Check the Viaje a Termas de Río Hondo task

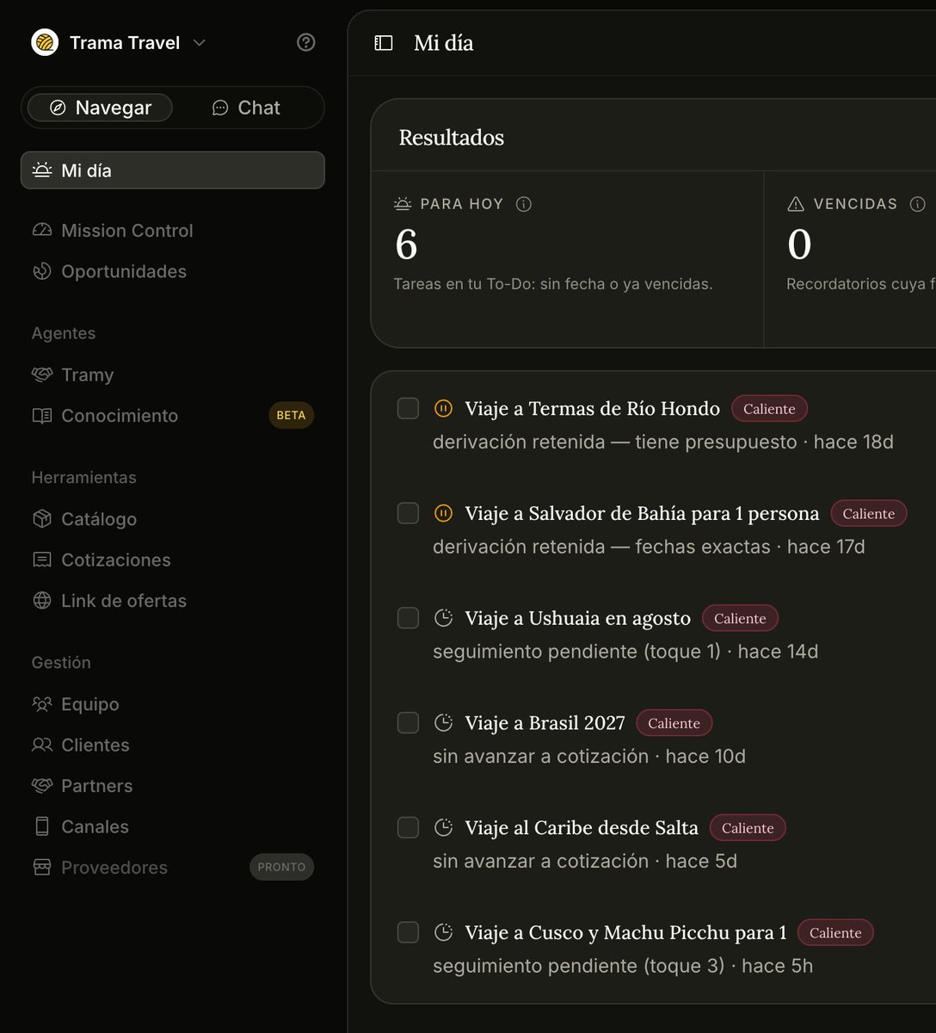408,408
